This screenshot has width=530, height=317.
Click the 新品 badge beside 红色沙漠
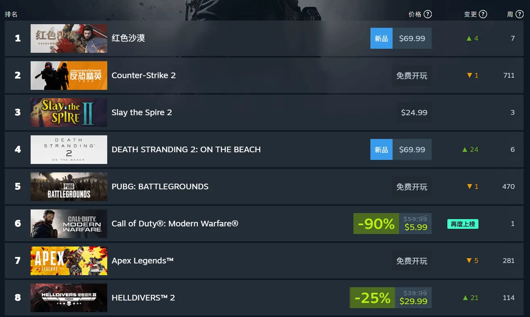point(381,38)
